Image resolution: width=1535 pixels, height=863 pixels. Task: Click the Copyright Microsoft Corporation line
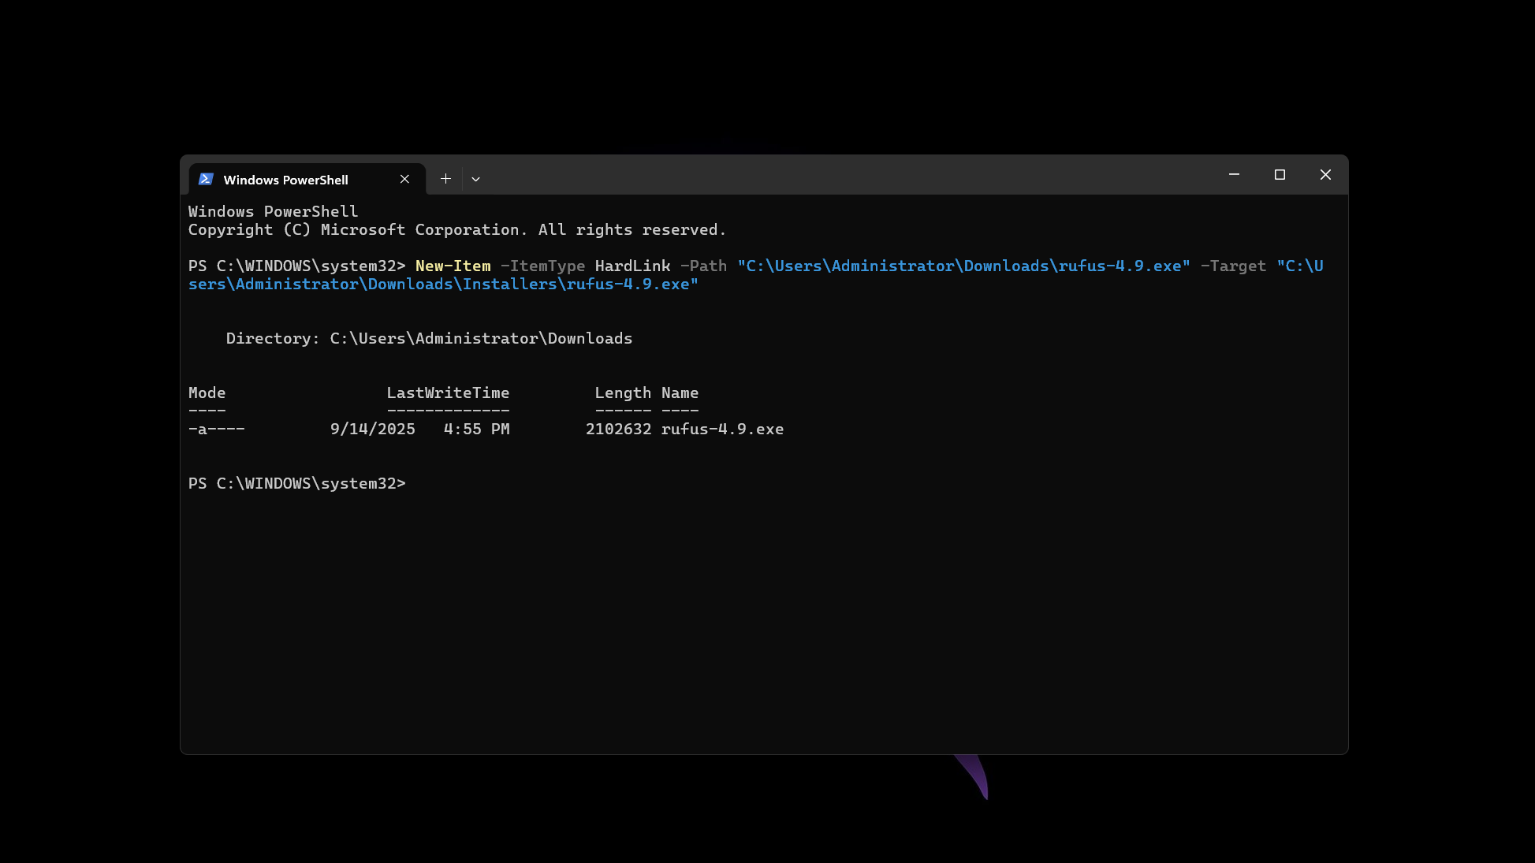(457, 230)
